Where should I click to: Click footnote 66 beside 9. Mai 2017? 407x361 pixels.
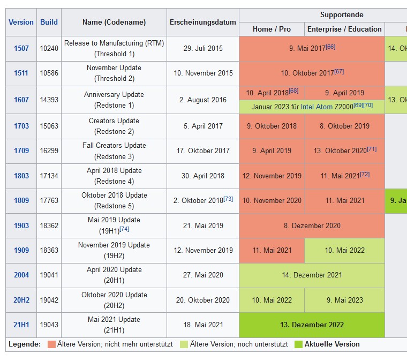[330, 47]
